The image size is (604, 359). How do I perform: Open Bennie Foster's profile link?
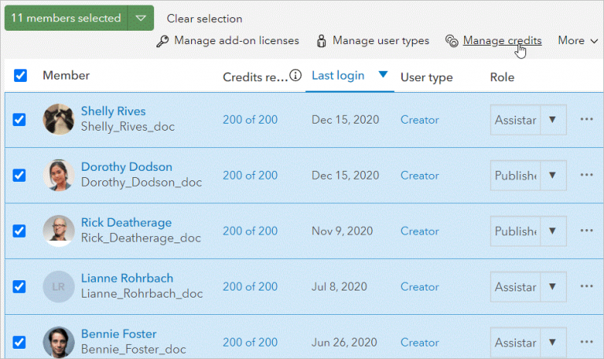[x=119, y=334]
